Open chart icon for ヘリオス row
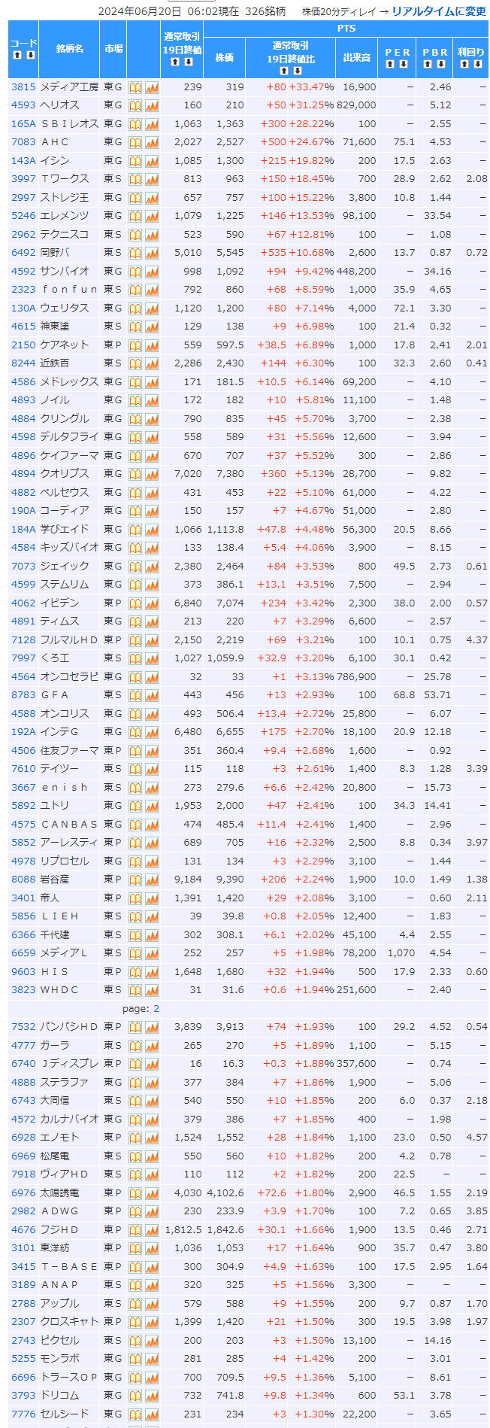 click(x=152, y=105)
